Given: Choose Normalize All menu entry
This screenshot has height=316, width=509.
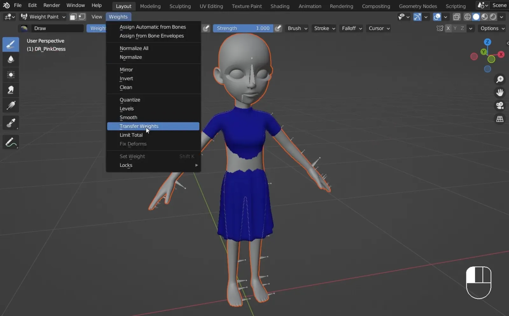Looking at the screenshot, I should coord(153,48).
